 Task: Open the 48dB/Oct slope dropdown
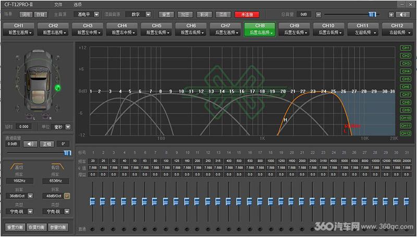56,196
